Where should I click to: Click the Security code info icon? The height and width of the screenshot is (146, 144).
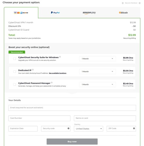[68, 128]
